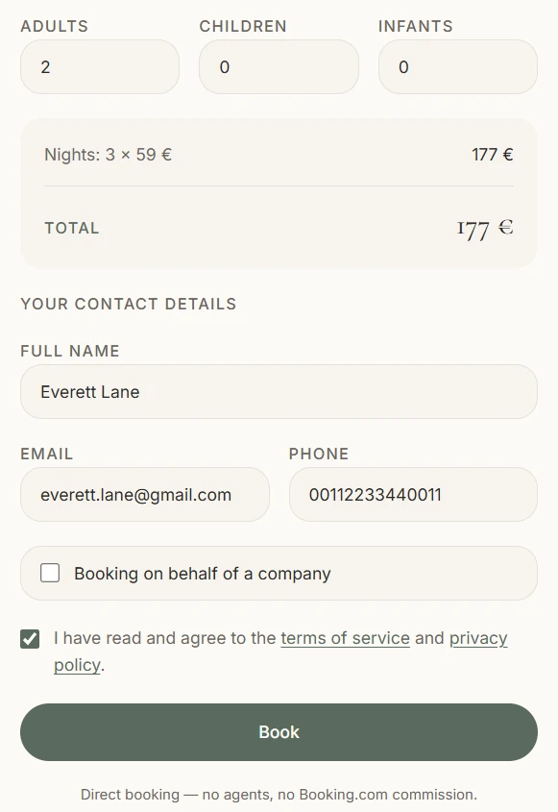This screenshot has width=558, height=812.
Task: Select the 'Booking on behalf of a company' label text
Action: [x=203, y=574]
